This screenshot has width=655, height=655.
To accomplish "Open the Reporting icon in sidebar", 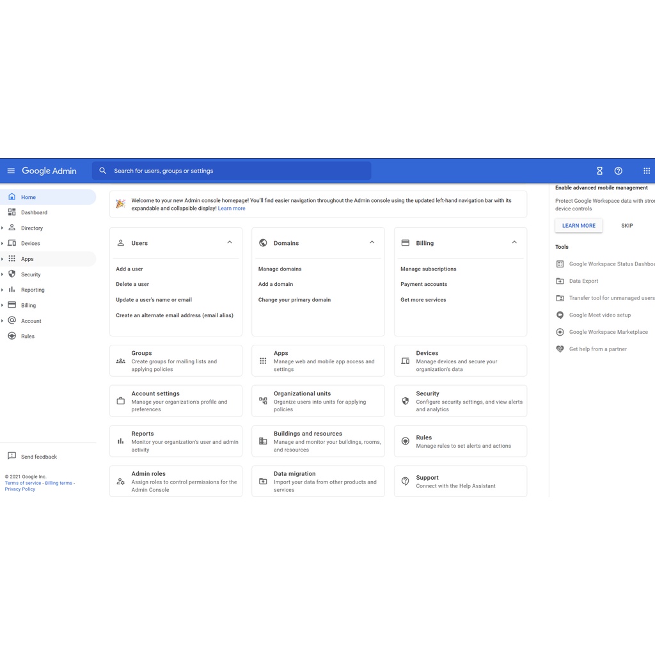I will click(11, 289).
